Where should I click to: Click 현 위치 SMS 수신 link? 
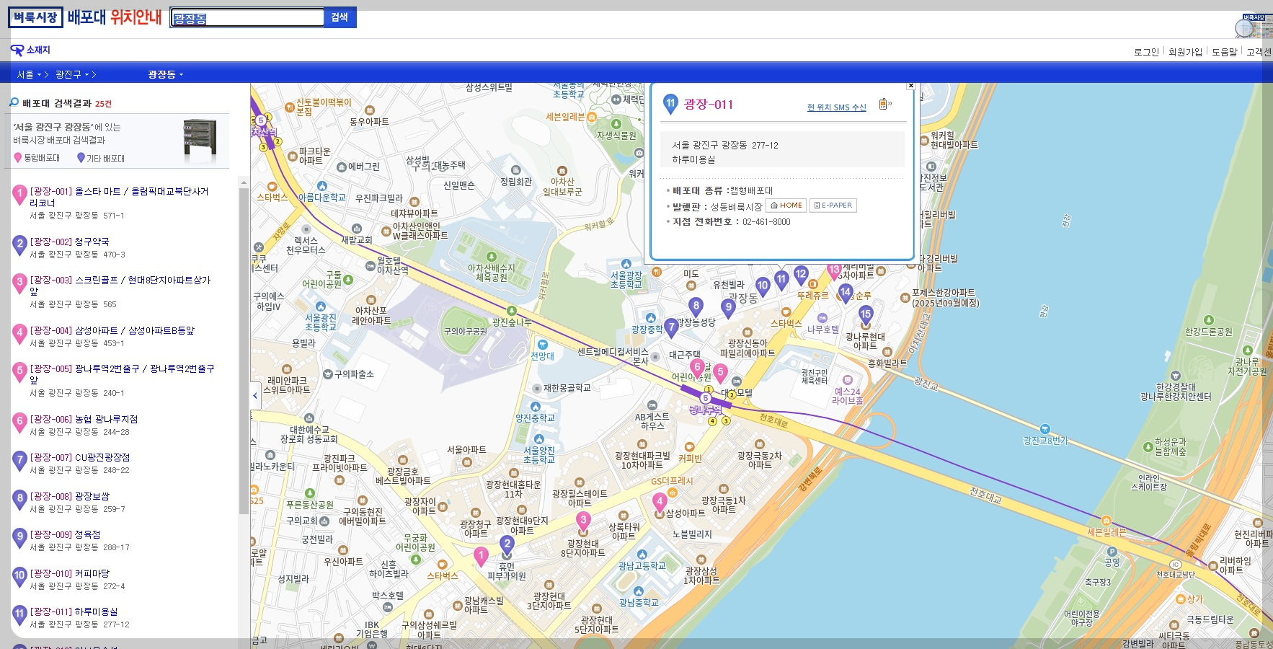[x=836, y=107]
